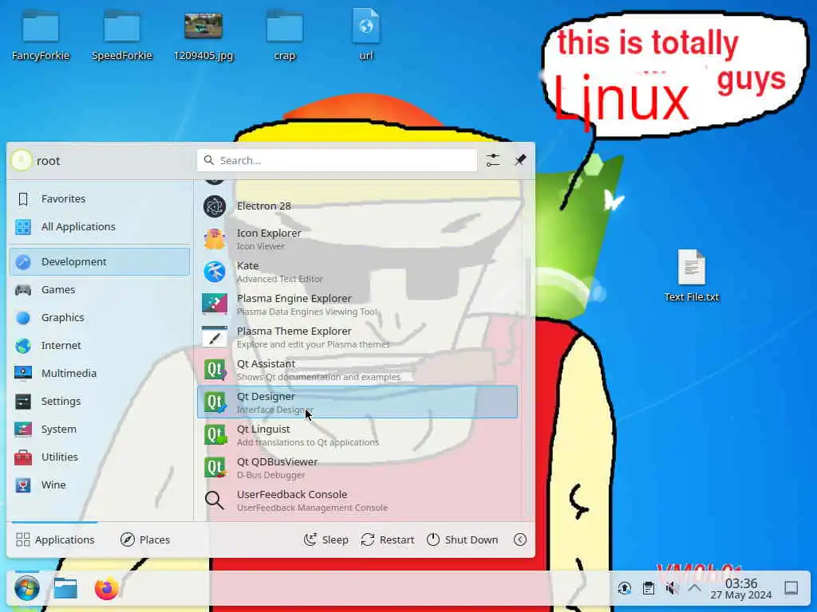This screenshot has height=612, width=817.
Task: Open launcher configuration sliders icon
Action: click(x=493, y=160)
